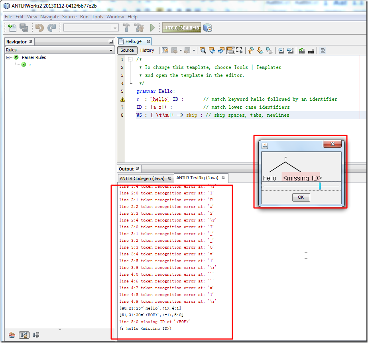This screenshot has width=368, height=343.
Task: Open the Tools menu
Action: 97,17
